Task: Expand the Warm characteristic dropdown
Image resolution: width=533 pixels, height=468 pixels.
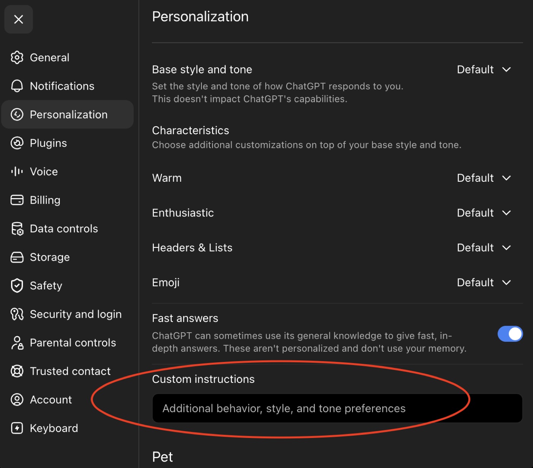Action: (484, 178)
